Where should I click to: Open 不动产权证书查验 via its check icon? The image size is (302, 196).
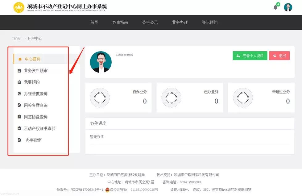(19, 128)
